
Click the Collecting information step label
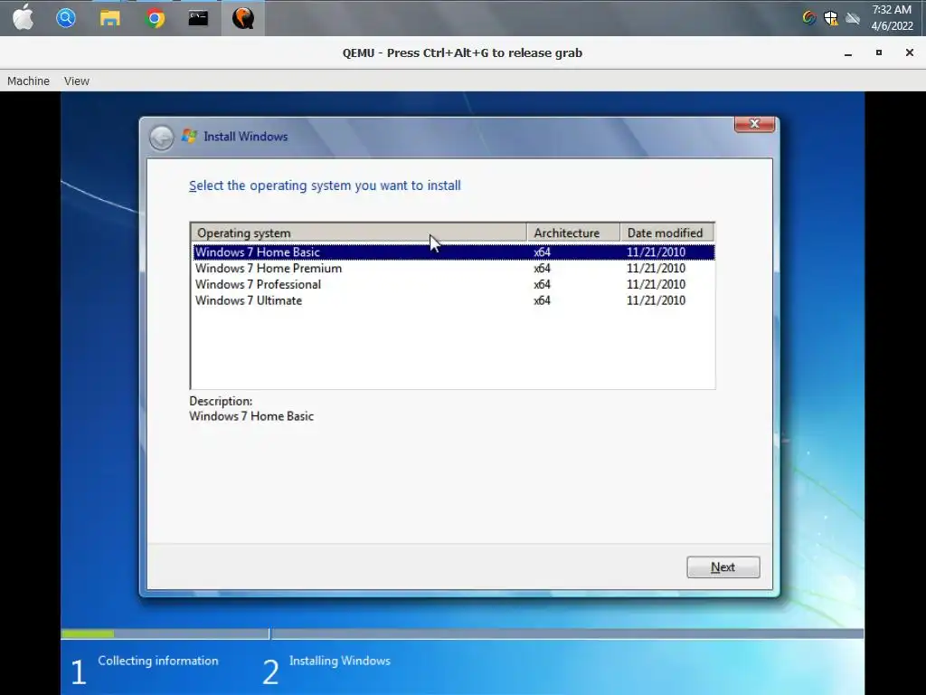click(x=157, y=661)
